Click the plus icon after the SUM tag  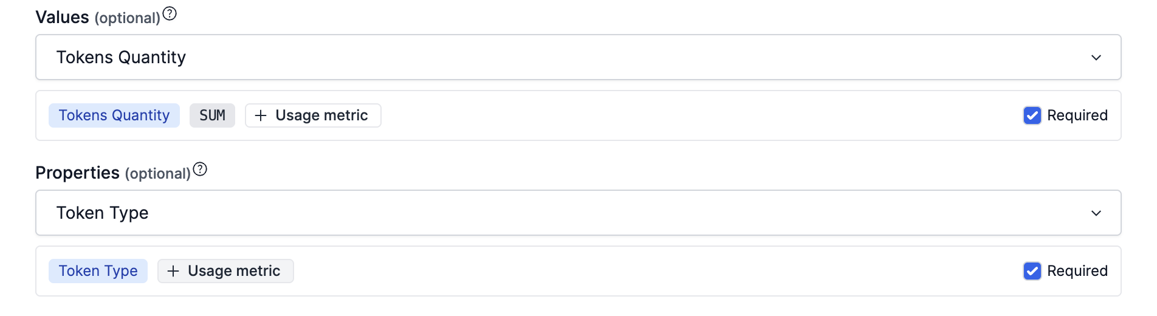261,115
